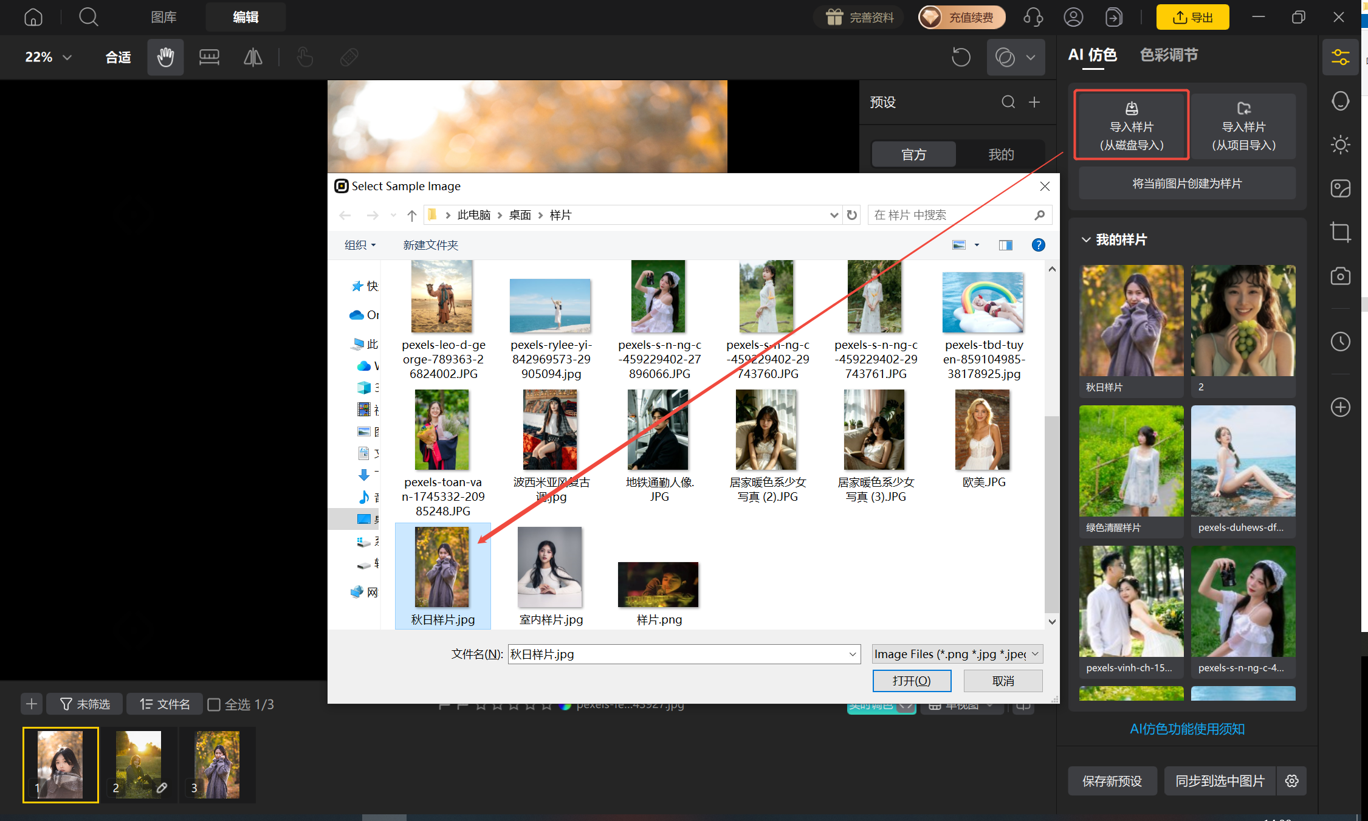Click 导入样片 (从项目导入) button
This screenshot has width=1368, height=821.
pyautogui.click(x=1243, y=126)
